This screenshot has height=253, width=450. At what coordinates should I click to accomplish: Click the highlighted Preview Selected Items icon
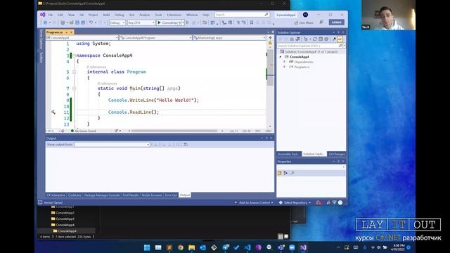pyautogui.click(x=340, y=39)
